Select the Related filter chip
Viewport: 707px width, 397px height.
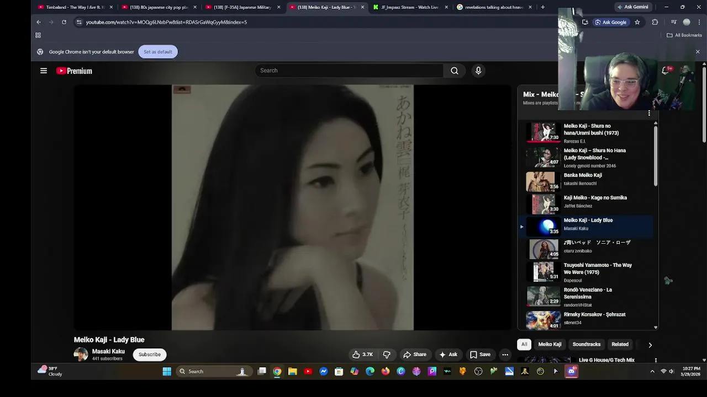(x=620, y=344)
